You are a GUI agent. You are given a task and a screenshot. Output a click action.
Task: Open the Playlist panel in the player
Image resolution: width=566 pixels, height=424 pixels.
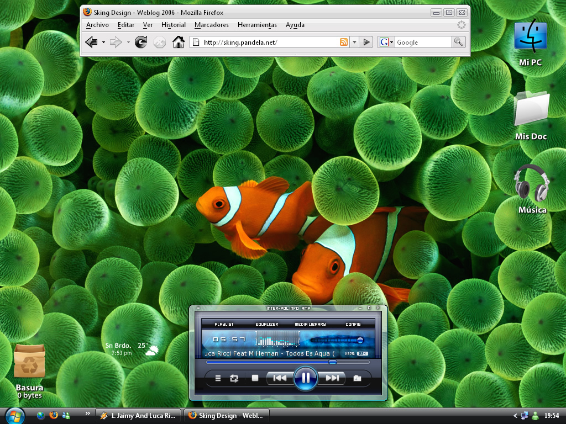pos(224,324)
